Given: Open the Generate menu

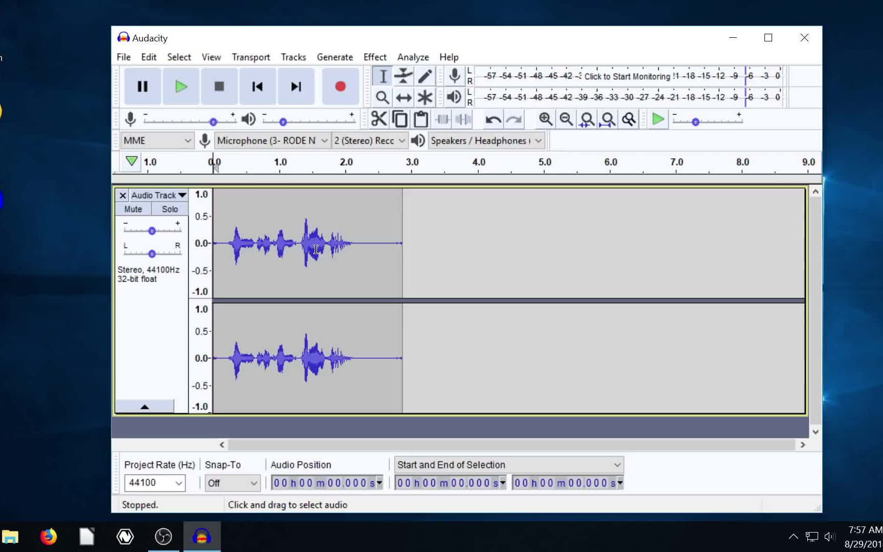Looking at the screenshot, I should coord(335,57).
